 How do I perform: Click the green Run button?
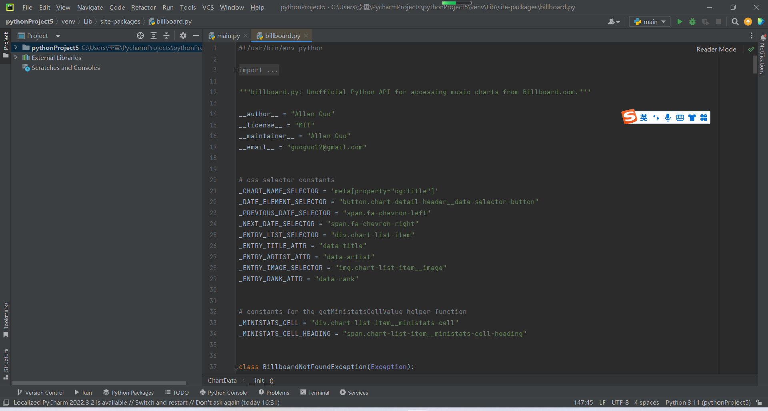point(680,22)
